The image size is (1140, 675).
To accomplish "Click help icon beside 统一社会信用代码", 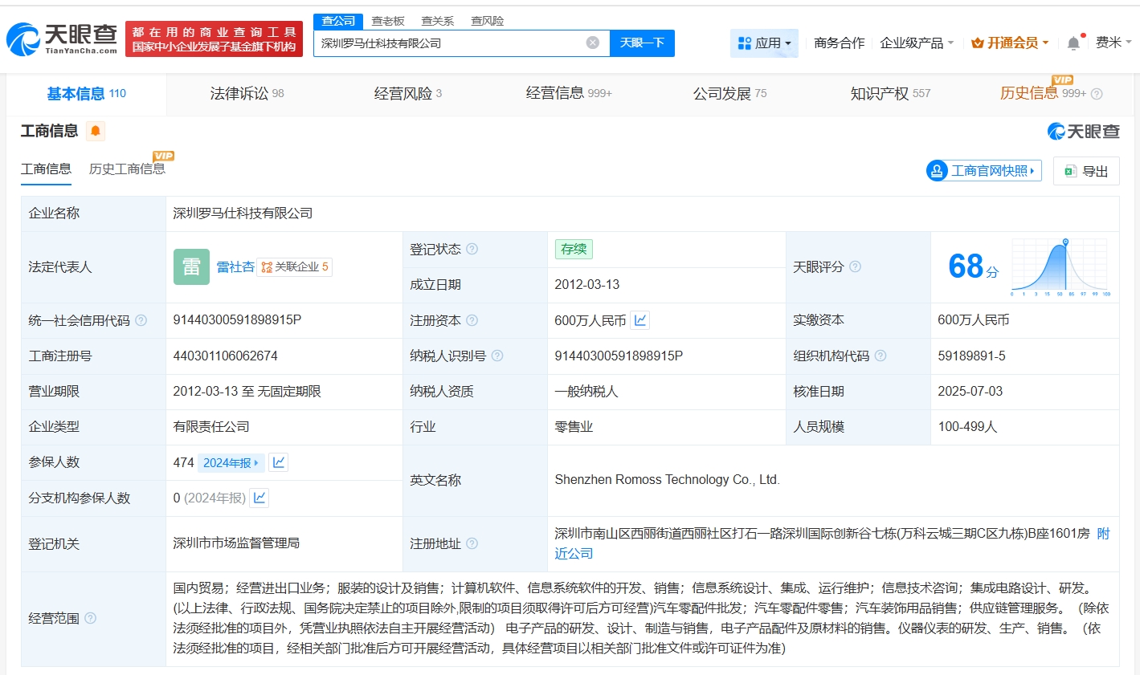I will tap(141, 320).
